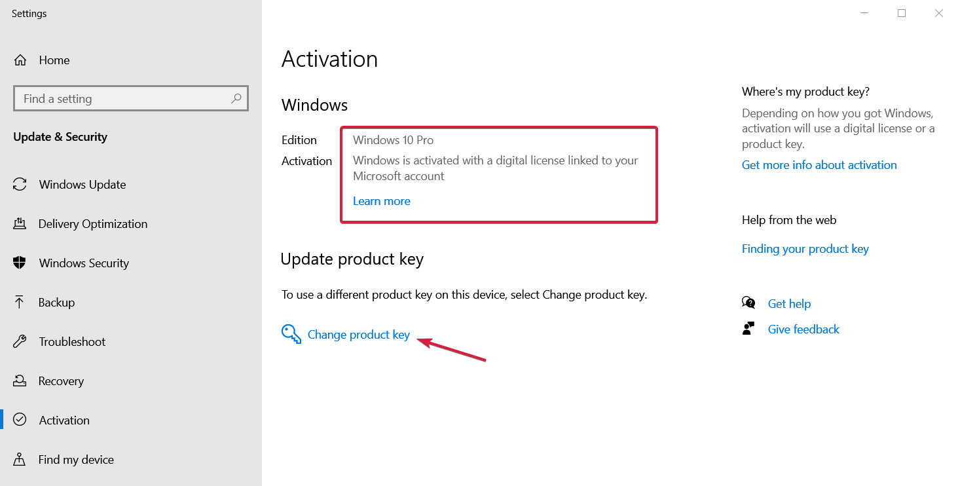
Task: Open the Windows Update settings page
Action: tap(82, 185)
